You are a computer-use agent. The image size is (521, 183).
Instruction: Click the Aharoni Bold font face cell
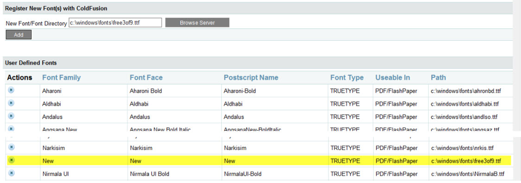pyautogui.click(x=146, y=91)
